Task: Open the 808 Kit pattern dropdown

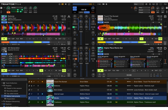Action: coord(17,8)
